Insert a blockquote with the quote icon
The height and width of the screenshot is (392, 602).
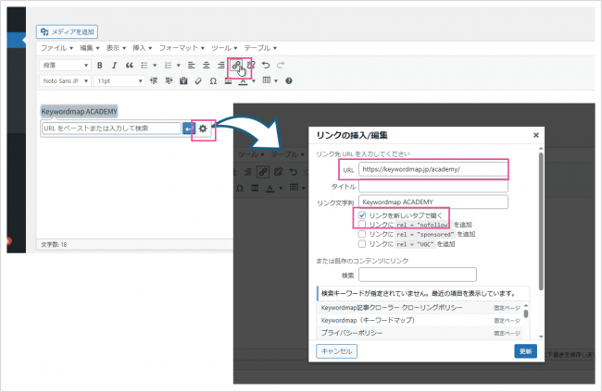[130, 65]
